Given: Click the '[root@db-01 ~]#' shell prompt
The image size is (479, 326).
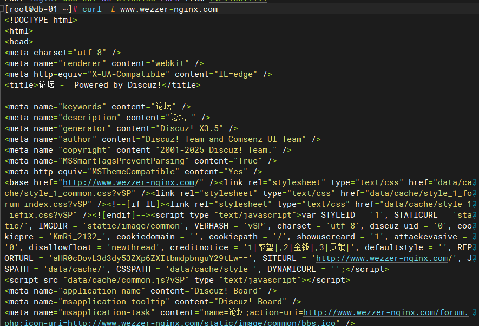Looking at the screenshot, I should [x=41, y=9].
